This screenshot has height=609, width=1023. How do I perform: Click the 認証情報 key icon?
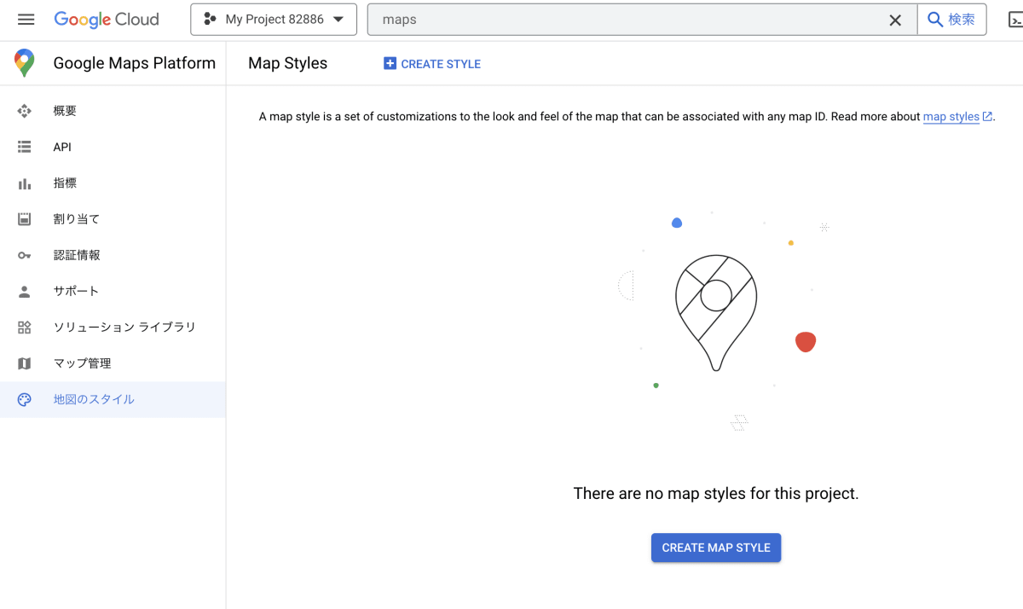click(x=25, y=255)
